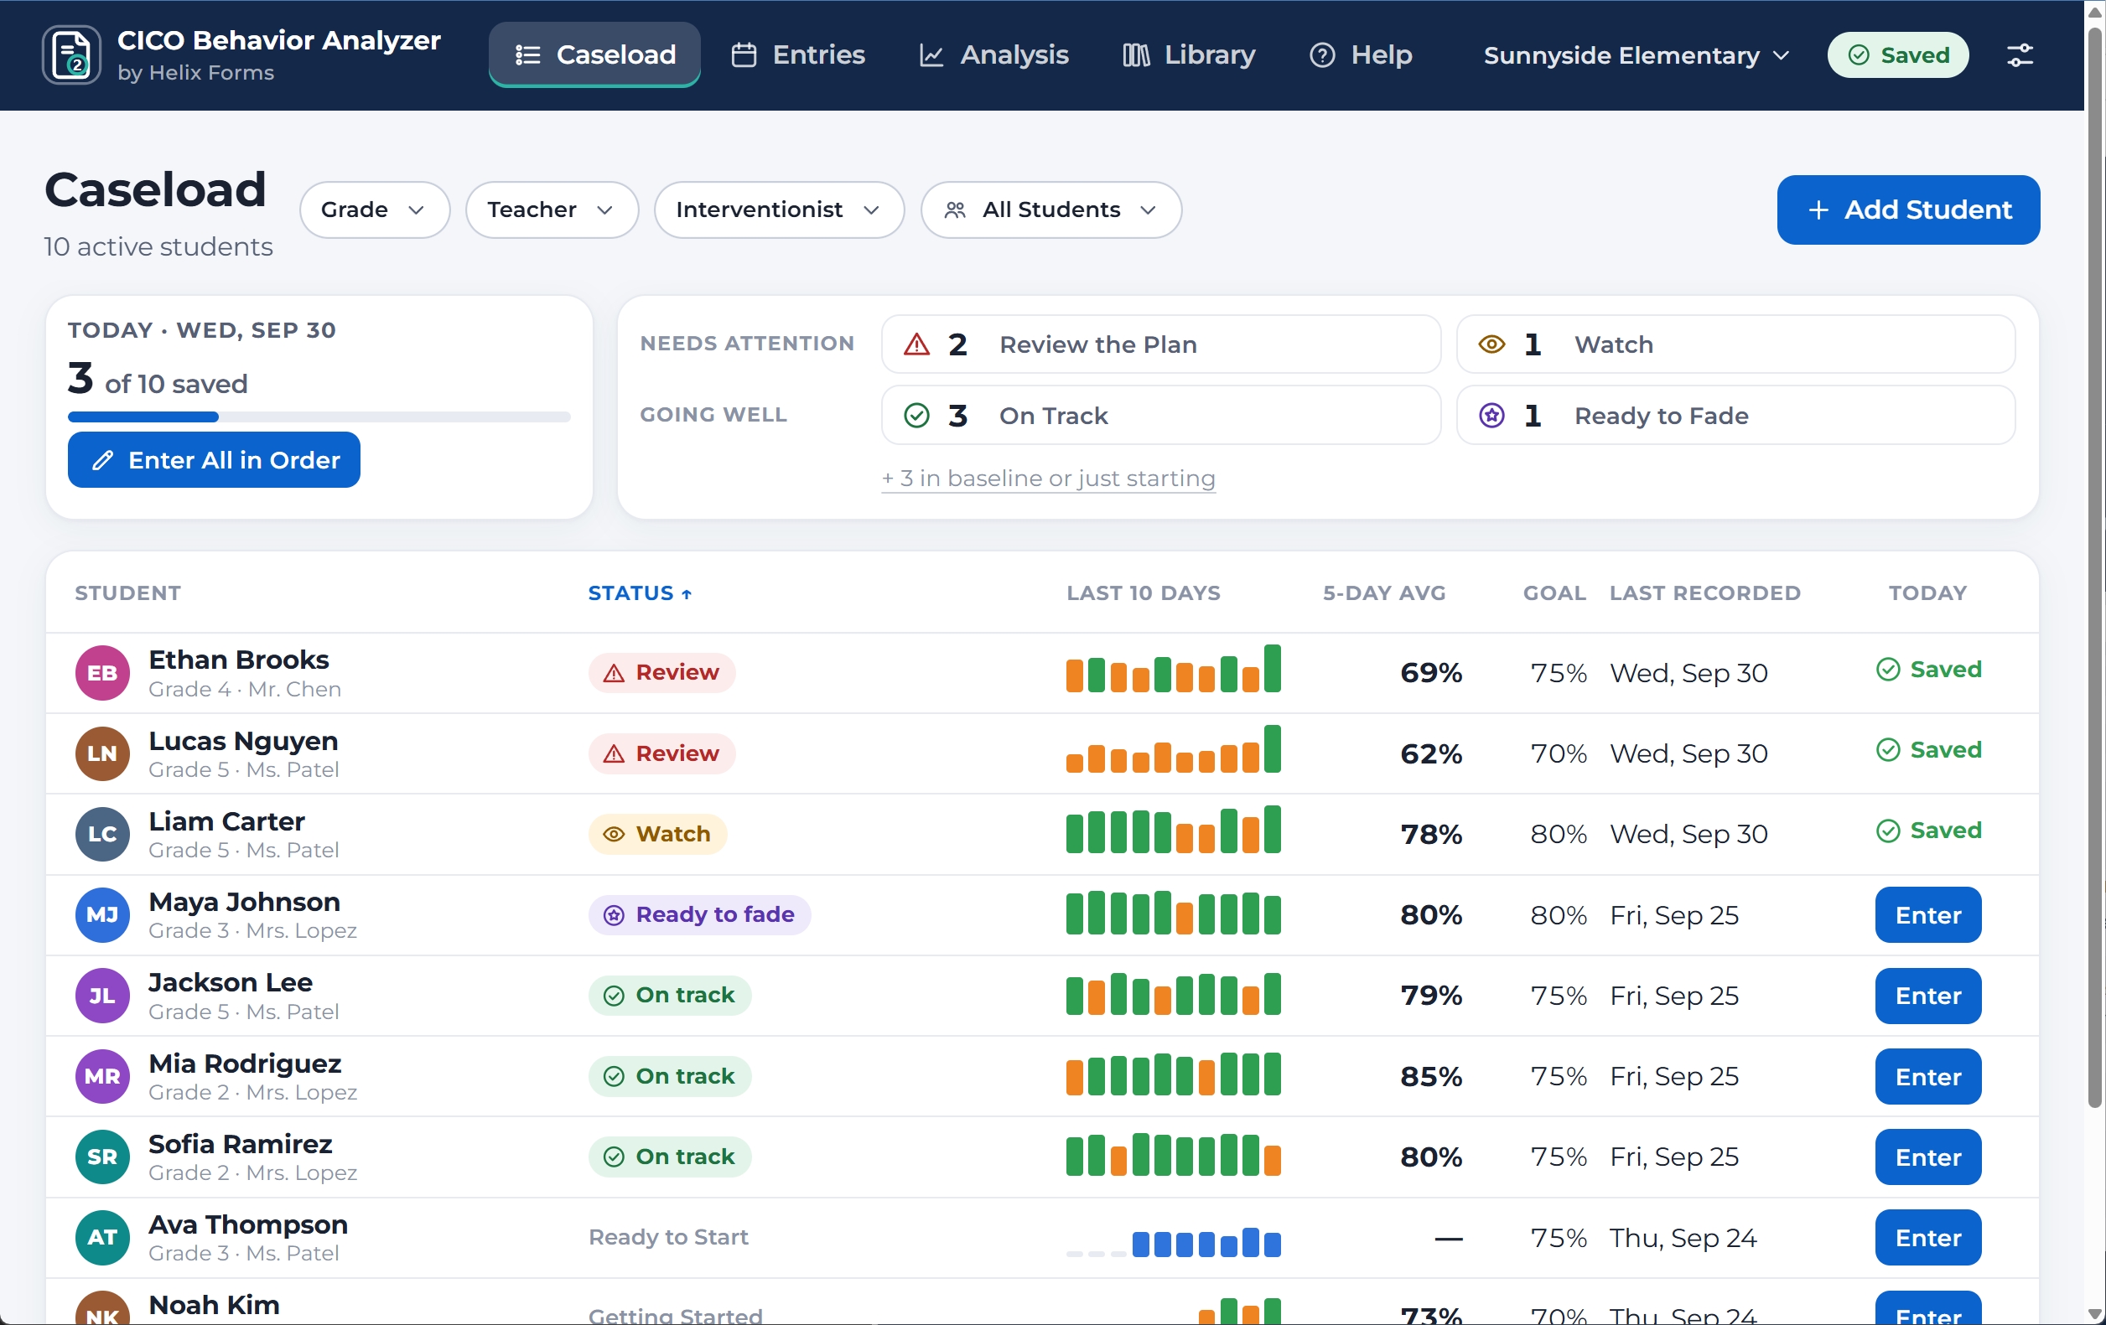Viewport: 2106px width, 1325px height.
Task: Click the 3 of 10 saved progress bar
Action: pyautogui.click(x=319, y=417)
